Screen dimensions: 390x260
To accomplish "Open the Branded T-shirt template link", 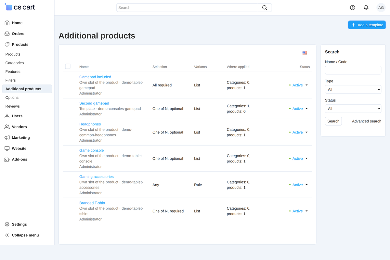I will (x=92, y=203).
